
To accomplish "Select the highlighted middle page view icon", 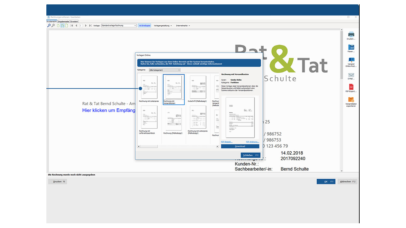I will click(62, 26).
